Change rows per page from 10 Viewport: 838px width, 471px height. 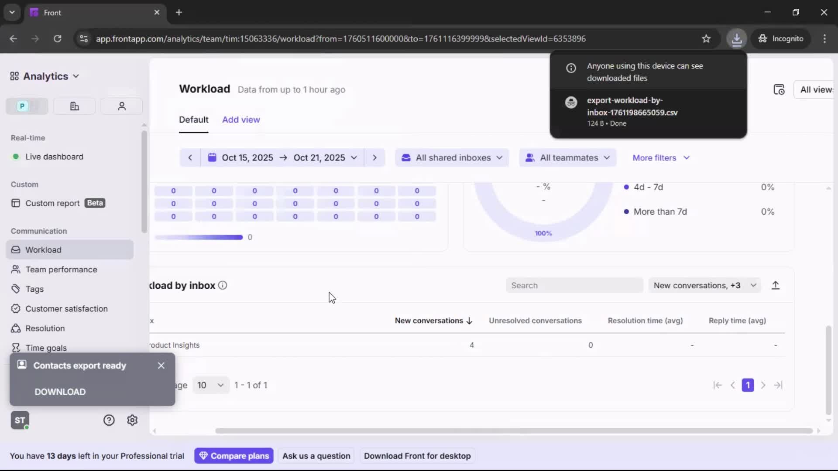210,385
